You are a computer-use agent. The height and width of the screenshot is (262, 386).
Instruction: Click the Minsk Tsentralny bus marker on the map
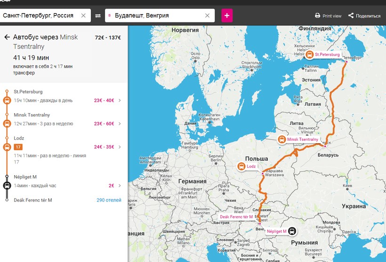(281, 139)
